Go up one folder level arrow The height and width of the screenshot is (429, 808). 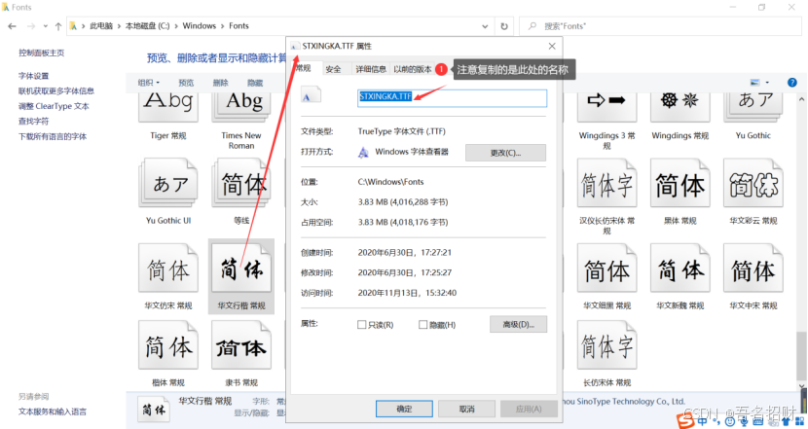pos(58,26)
